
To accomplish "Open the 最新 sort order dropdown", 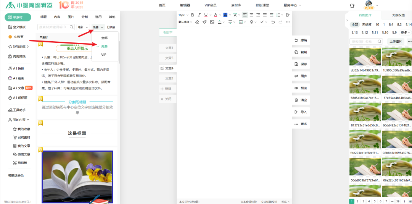I will pyautogui.click(x=83, y=27).
